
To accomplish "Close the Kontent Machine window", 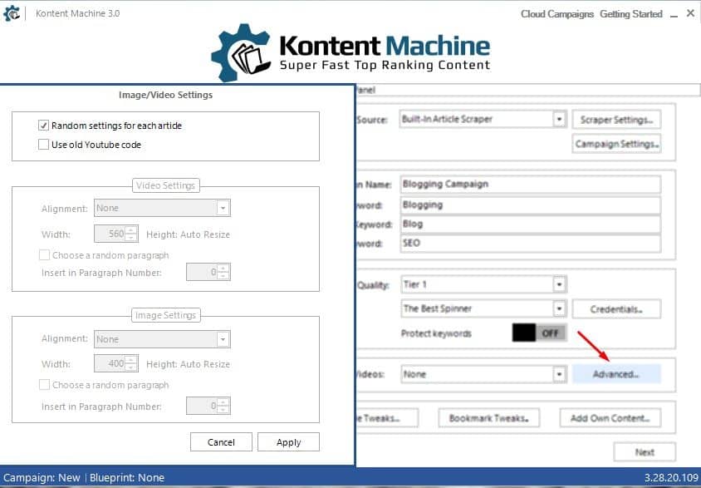I will [x=691, y=13].
